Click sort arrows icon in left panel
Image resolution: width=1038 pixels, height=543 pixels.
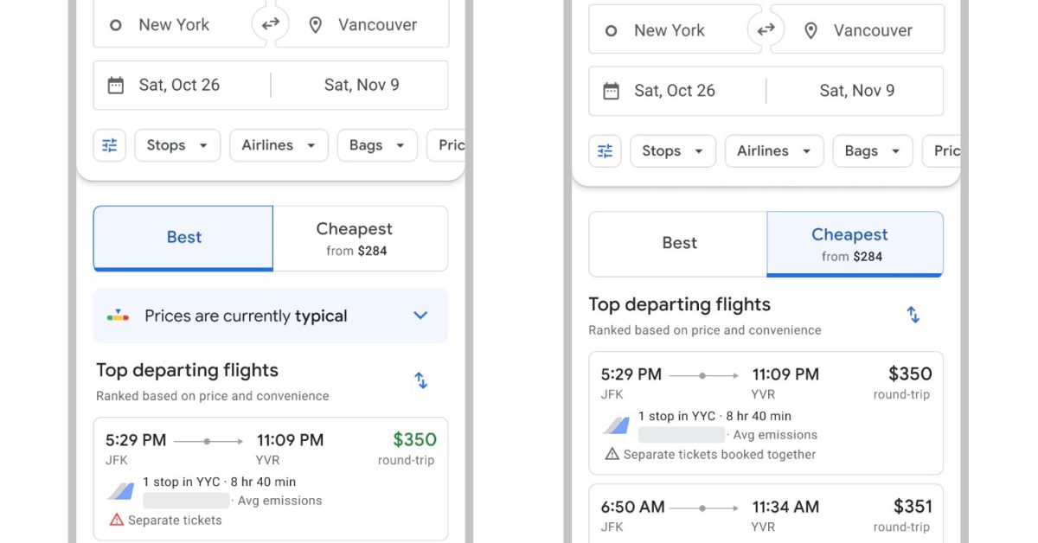(420, 380)
